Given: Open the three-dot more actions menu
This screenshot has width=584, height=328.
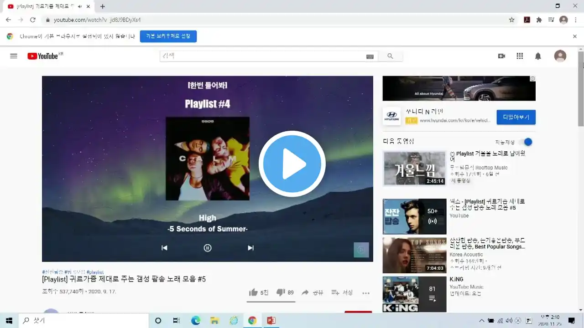Looking at the screenshot, I should click(366, 293).
